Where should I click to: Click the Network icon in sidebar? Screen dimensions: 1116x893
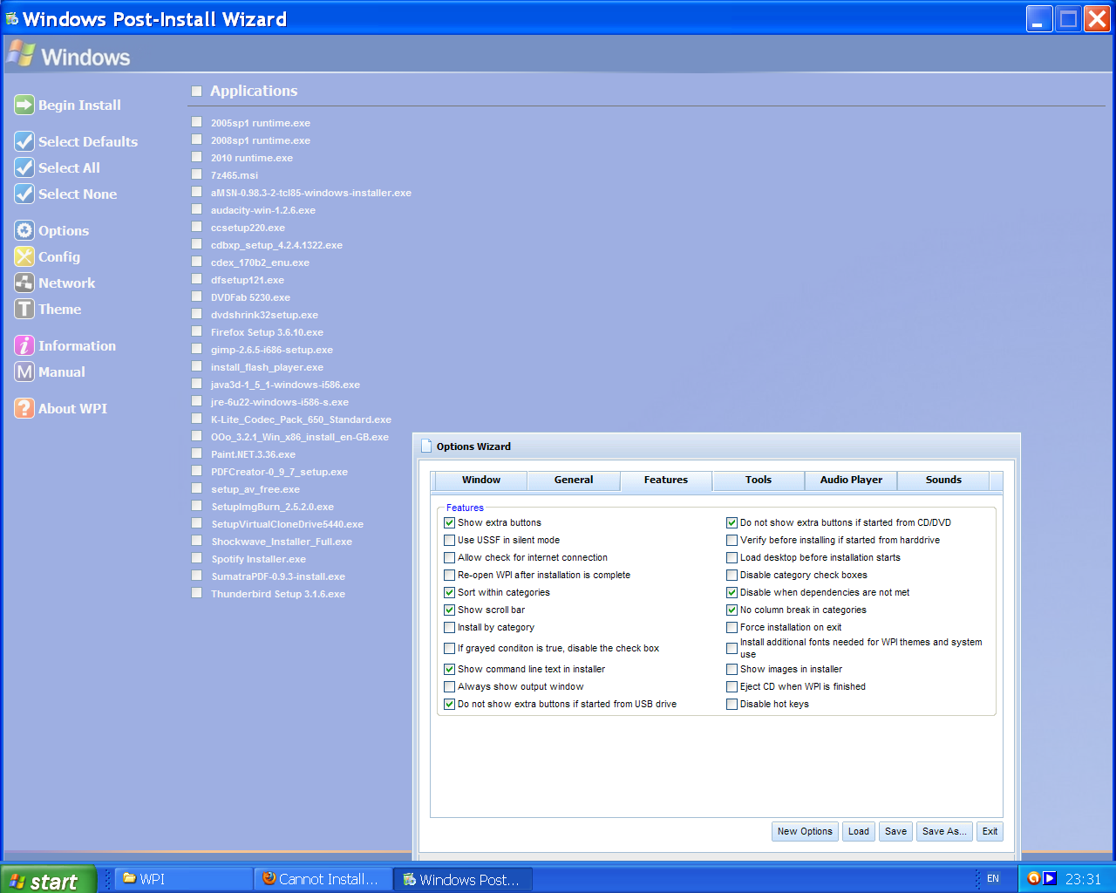(24, 283)
